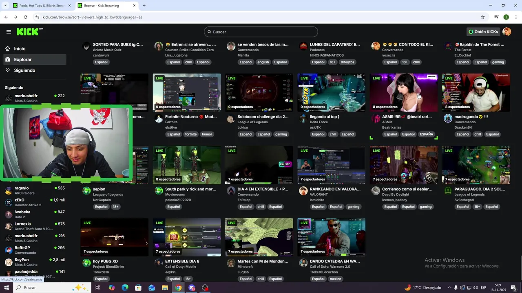Screen dimensions: 522x293
Task: Click the KICK logo
Action: tap(29, 32)
